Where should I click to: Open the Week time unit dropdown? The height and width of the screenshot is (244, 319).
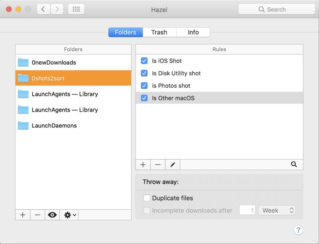pyautogui.click(x=277, y=210)
